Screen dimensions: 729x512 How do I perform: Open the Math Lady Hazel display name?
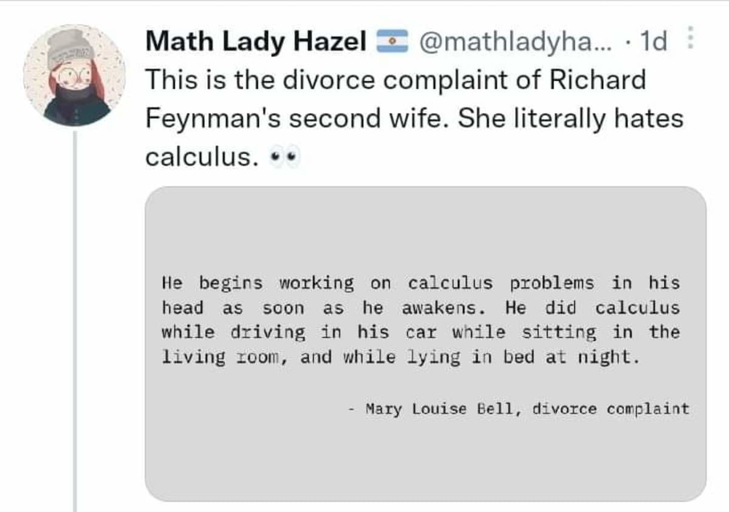click(256, 41)
